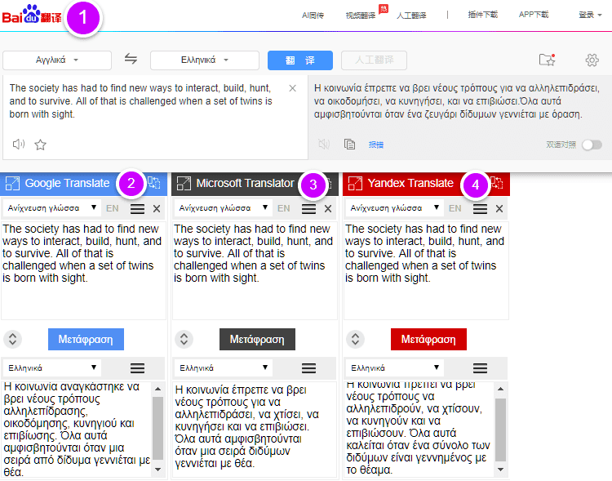Open Yandex panel language detection dropdown

point(395,208)
